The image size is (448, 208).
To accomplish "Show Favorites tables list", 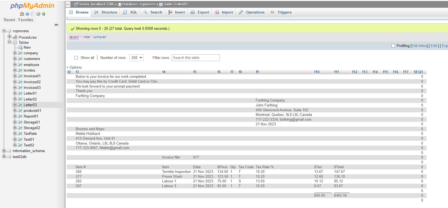I will coord(26,20).
